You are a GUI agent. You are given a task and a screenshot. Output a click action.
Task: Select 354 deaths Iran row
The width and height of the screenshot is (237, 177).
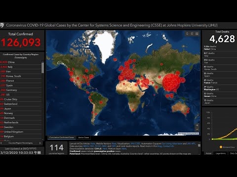coord(220,61)
